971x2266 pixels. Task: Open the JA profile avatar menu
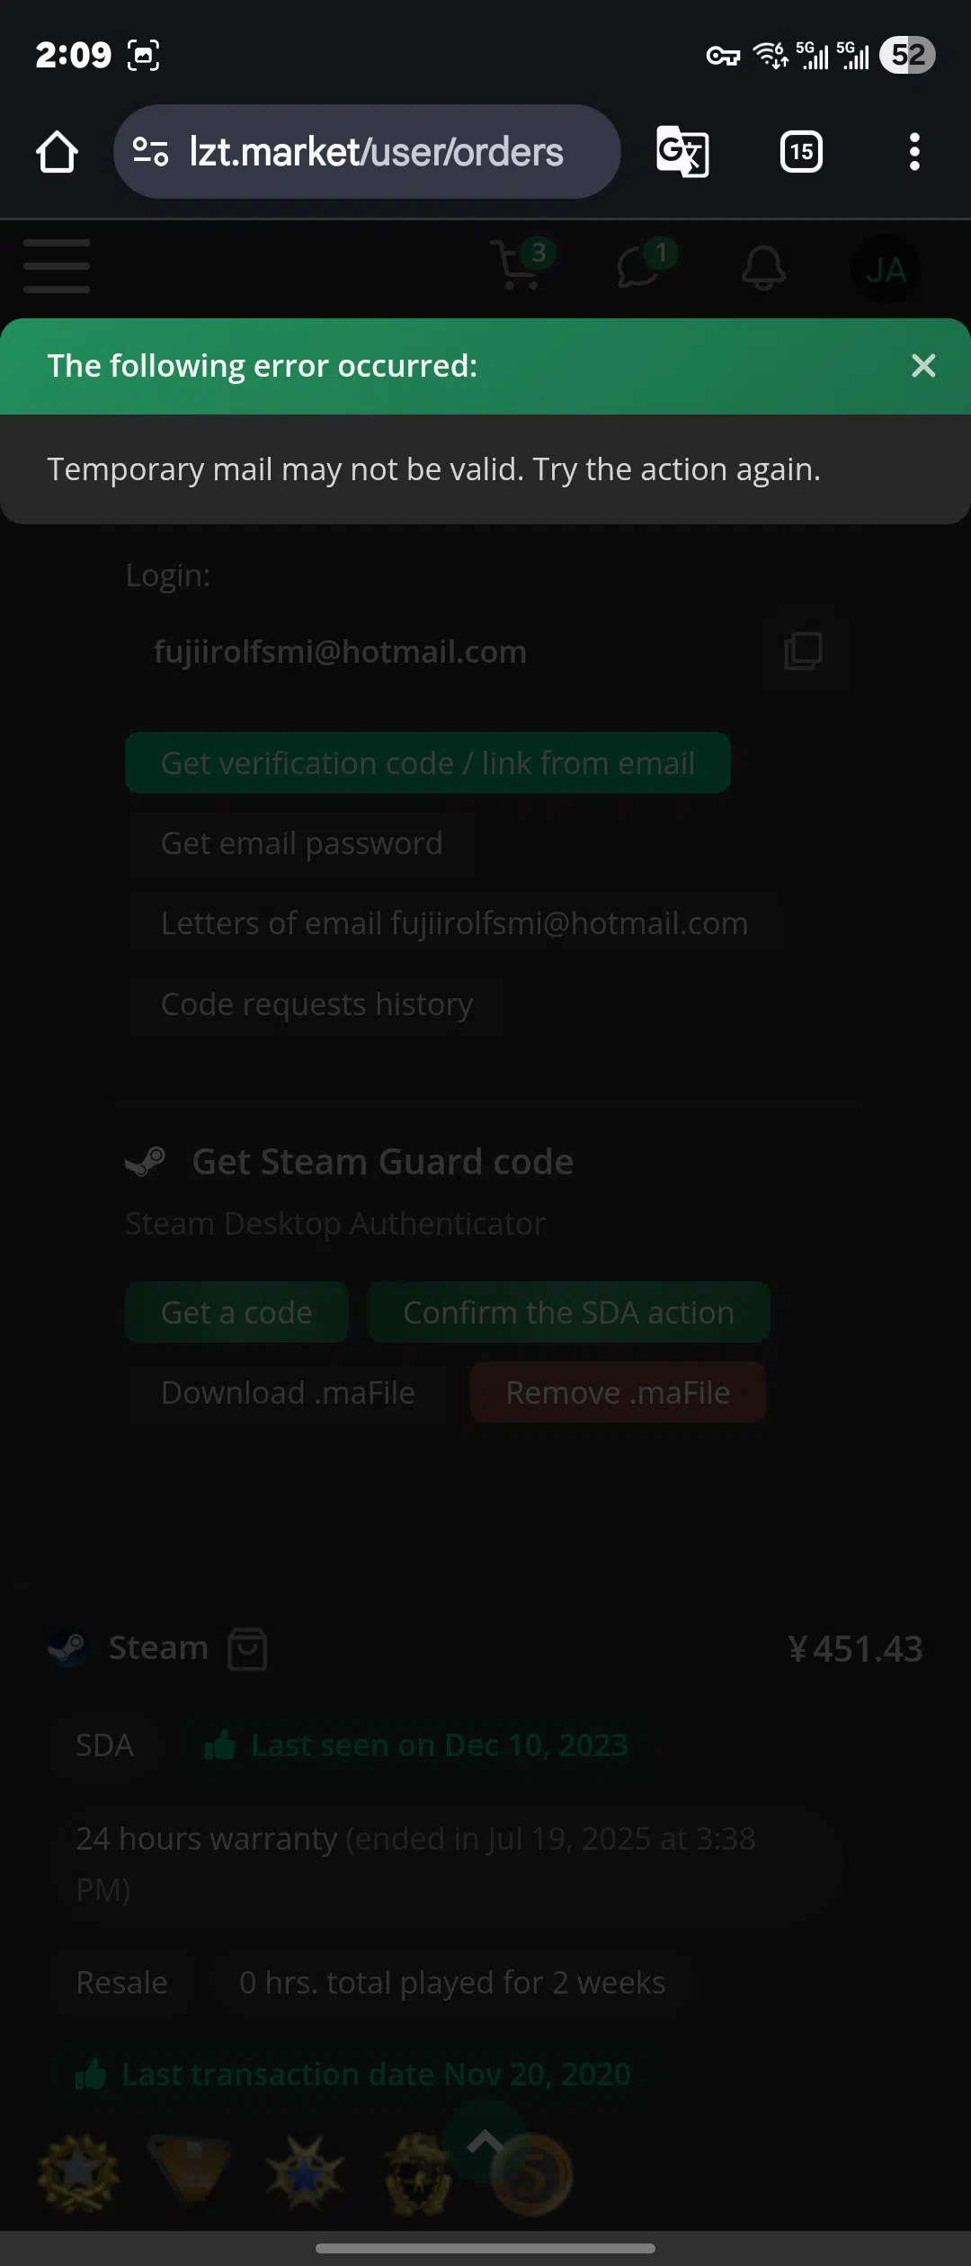point(886,270)
